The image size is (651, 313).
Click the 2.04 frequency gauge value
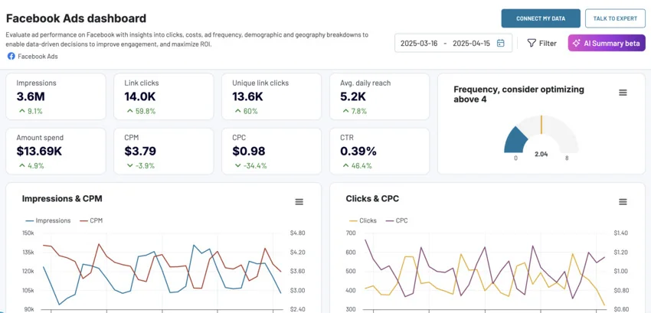(x=541, y=154)
